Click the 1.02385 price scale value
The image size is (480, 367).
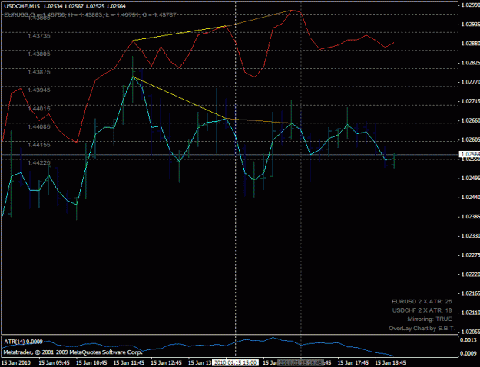tap(470, 217)
